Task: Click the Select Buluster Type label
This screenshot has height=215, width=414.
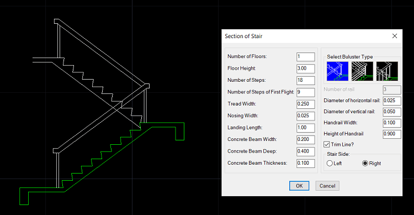Action: coord(349,56)
